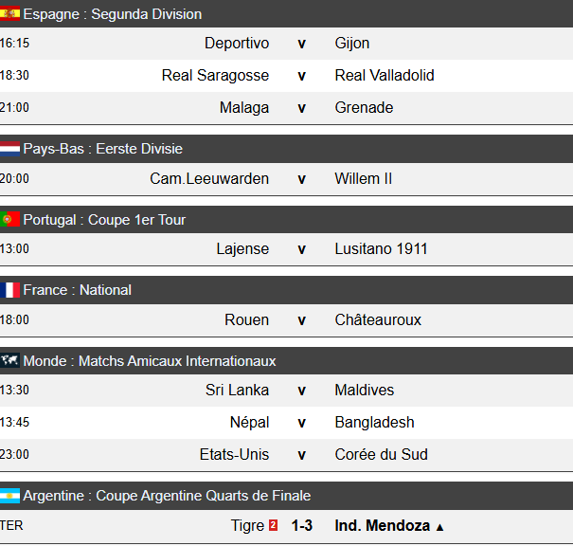Open Argentine Coupe Quarts de Finale header

click(167, 496)
